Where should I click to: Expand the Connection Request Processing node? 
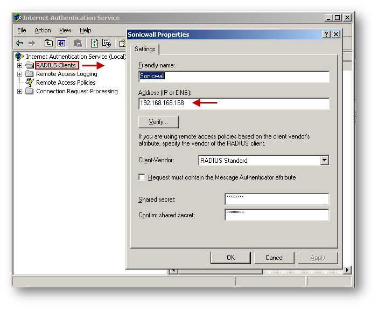click(x=20, y=91)
